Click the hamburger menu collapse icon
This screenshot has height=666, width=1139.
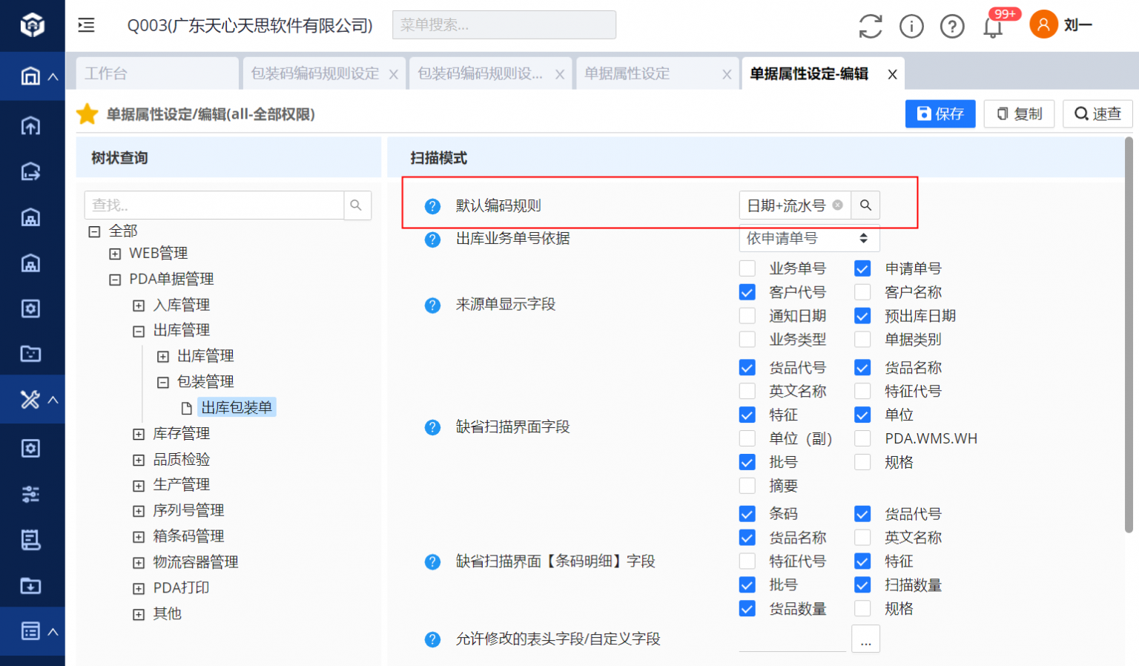[x=86, y=25]
